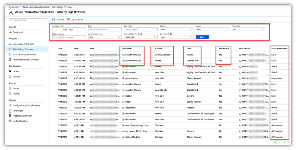Click the Policies document icon
Viewport: 296px width, 150px height.
click(x=10, y=76)
